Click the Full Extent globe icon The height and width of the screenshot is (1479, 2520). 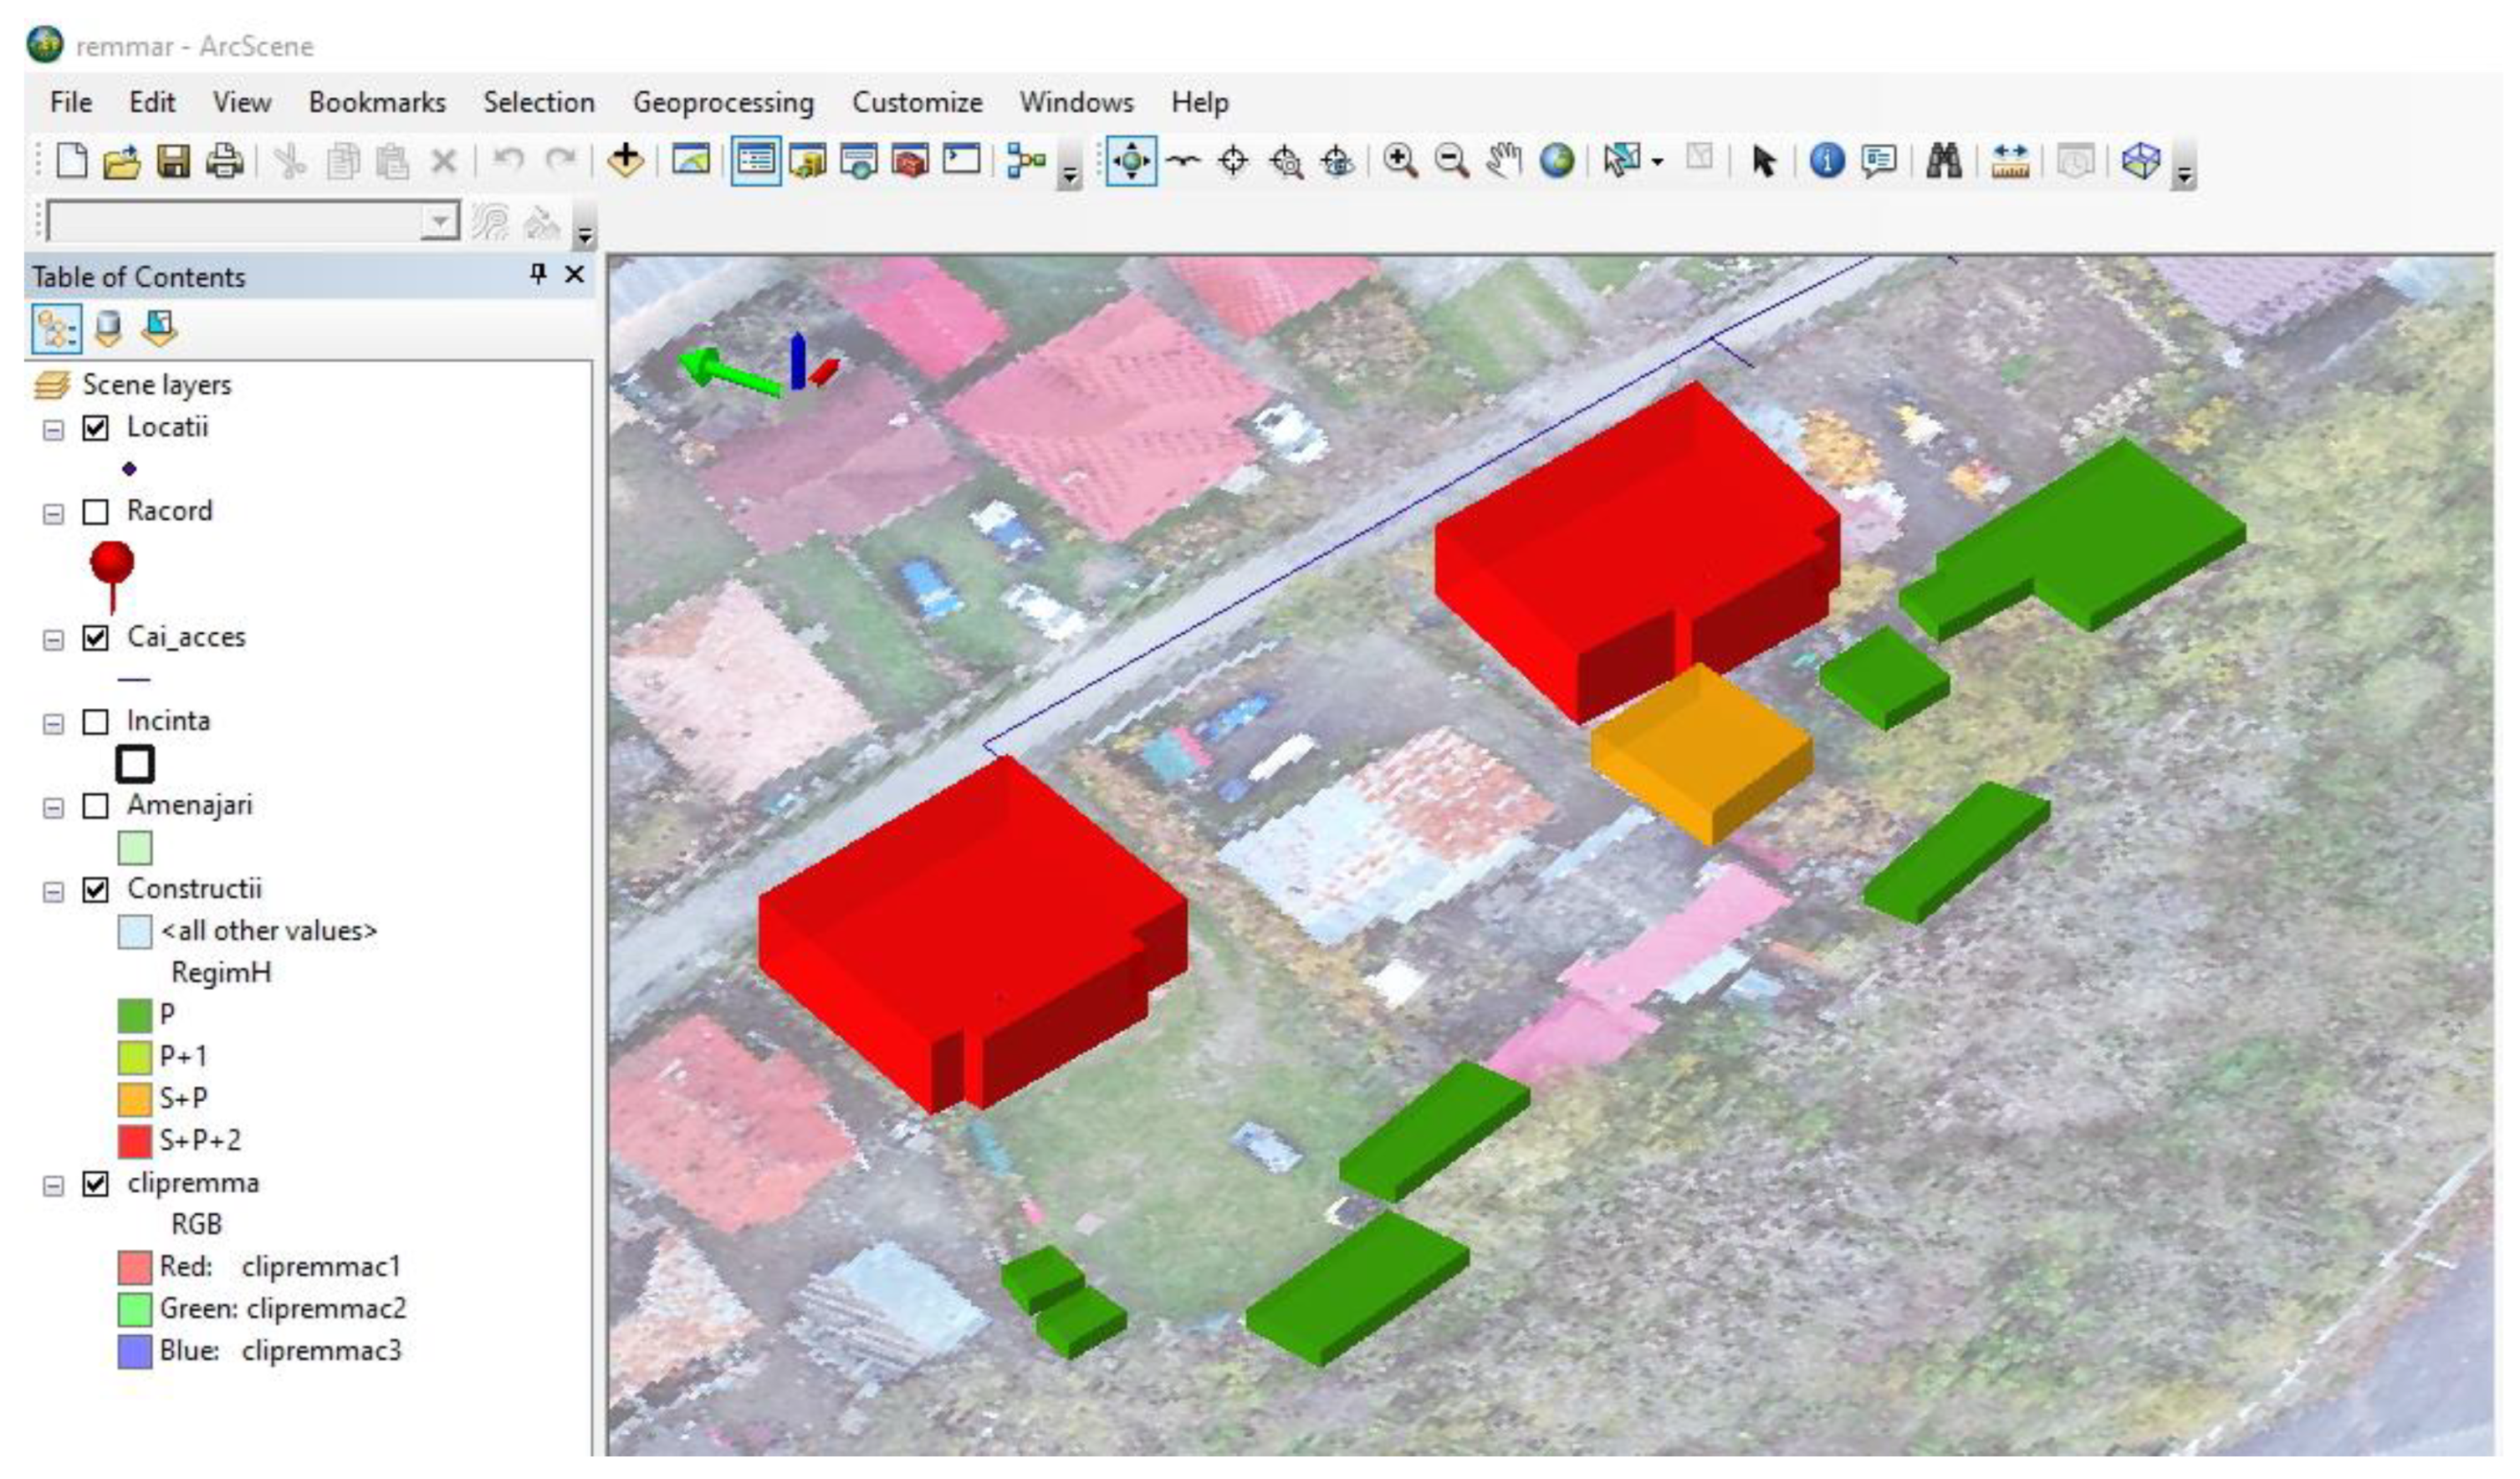[1556, 161]
